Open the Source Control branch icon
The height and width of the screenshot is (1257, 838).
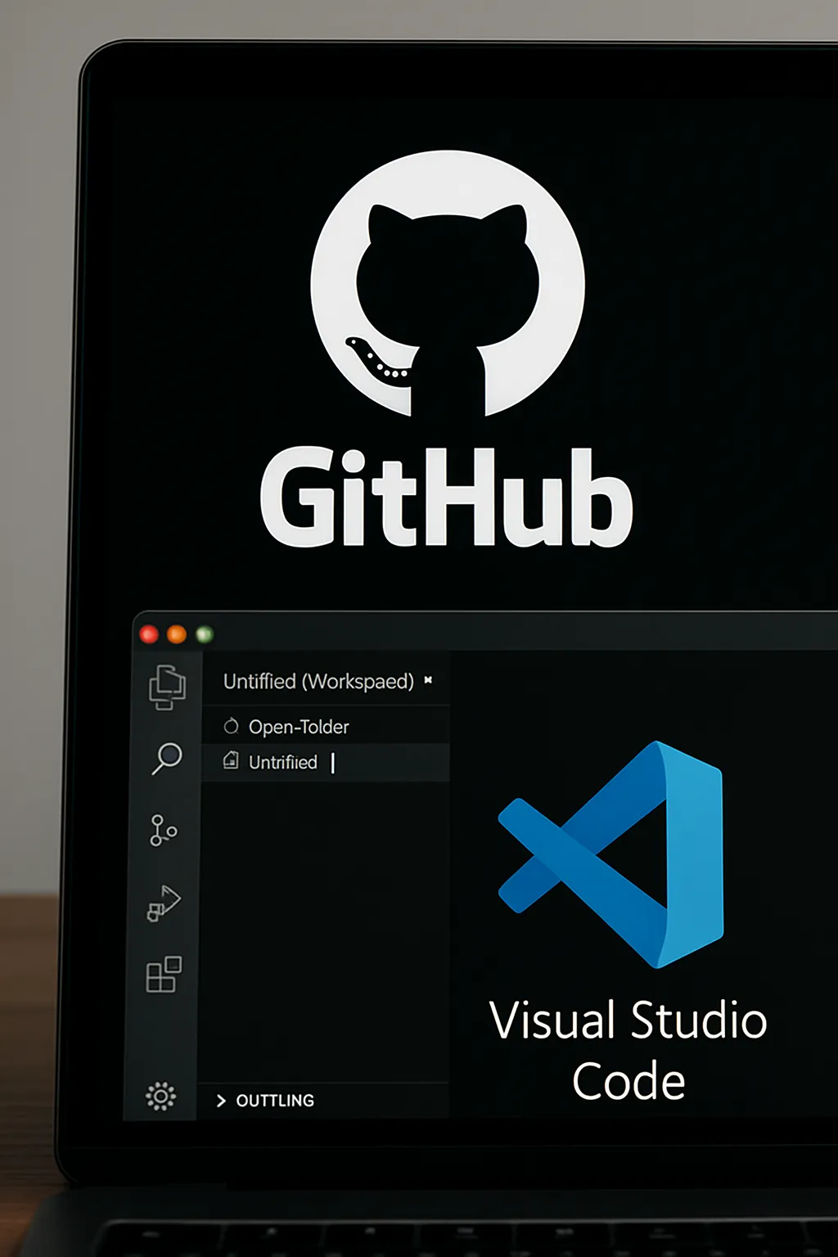(x=163, y=830)
